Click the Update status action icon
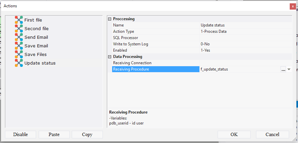298x143 pixels. coord(19,63)
